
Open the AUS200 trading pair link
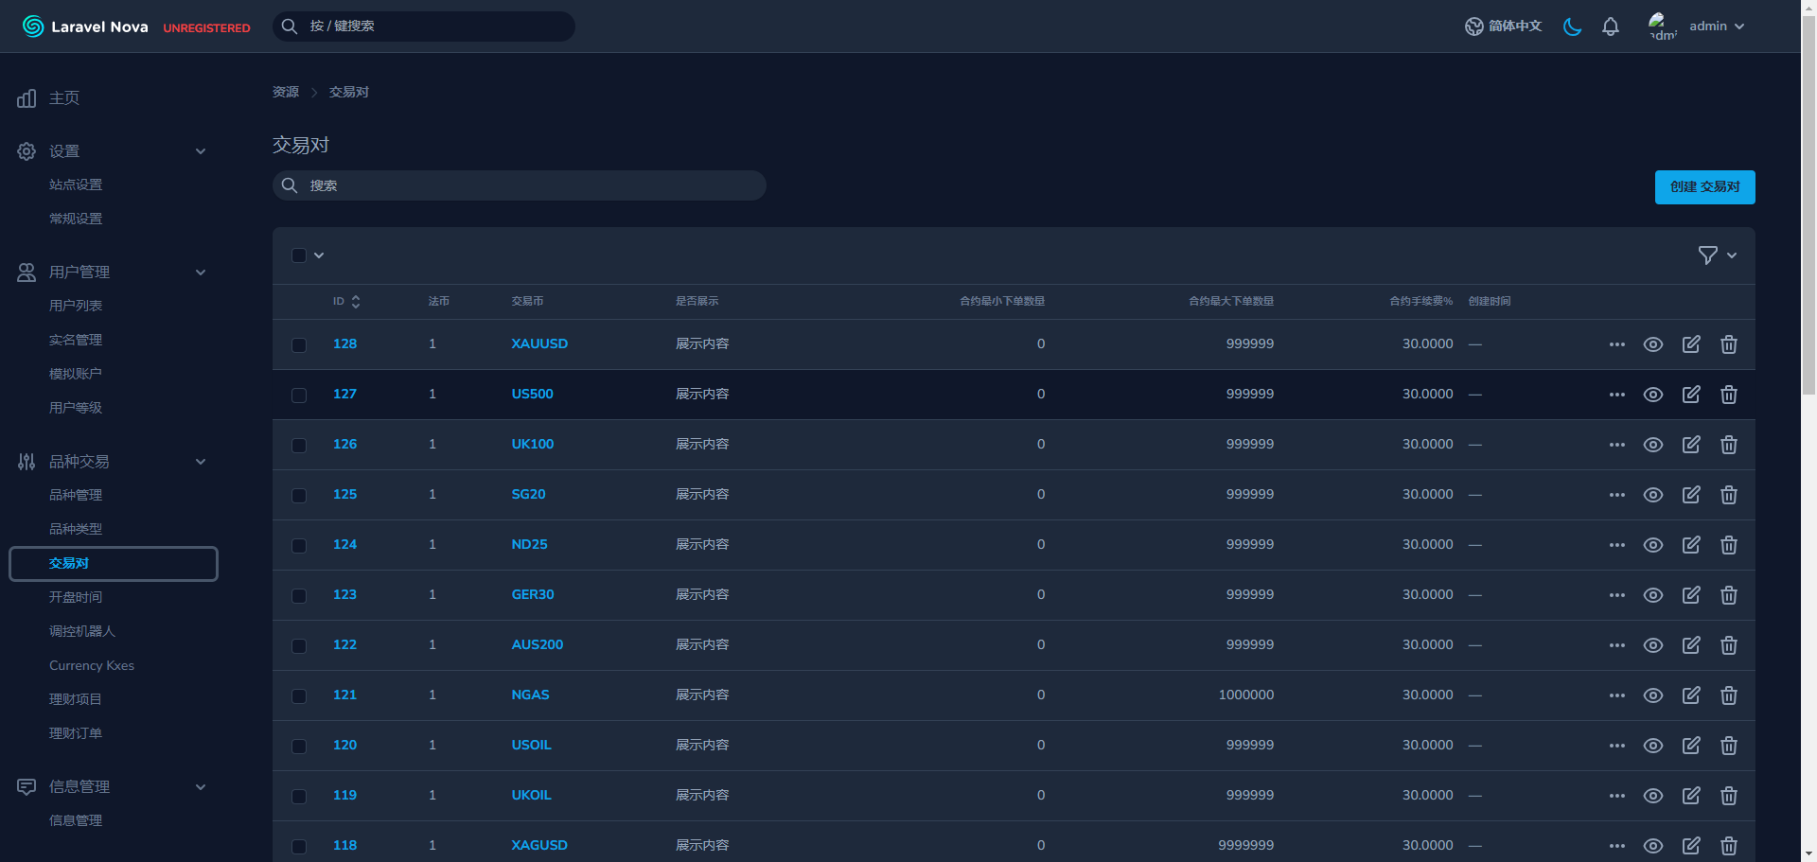(537, 644)
